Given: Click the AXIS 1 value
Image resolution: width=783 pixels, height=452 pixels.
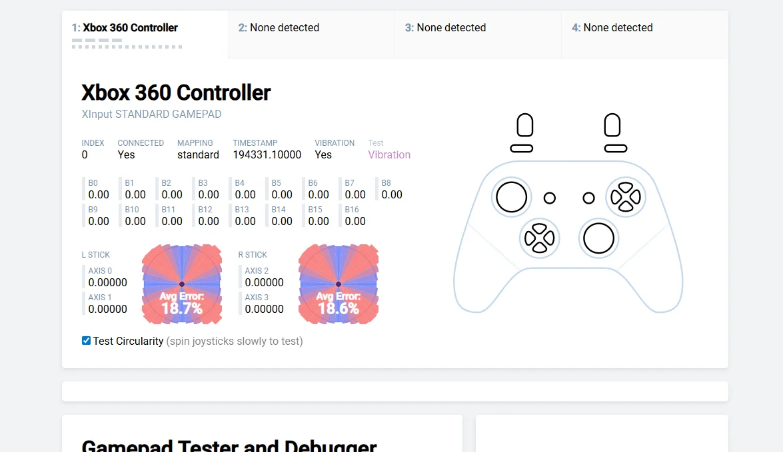Looking at the screenshot, I should click(108, 309).
